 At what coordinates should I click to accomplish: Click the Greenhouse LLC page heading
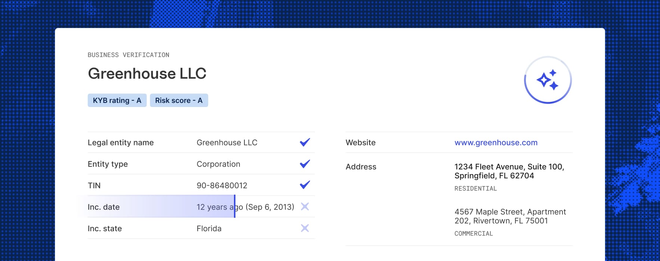[x=147, y=73]
